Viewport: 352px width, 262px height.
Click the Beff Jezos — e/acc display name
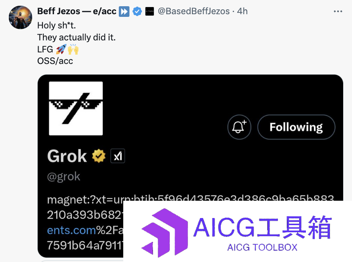click(77, 11)
